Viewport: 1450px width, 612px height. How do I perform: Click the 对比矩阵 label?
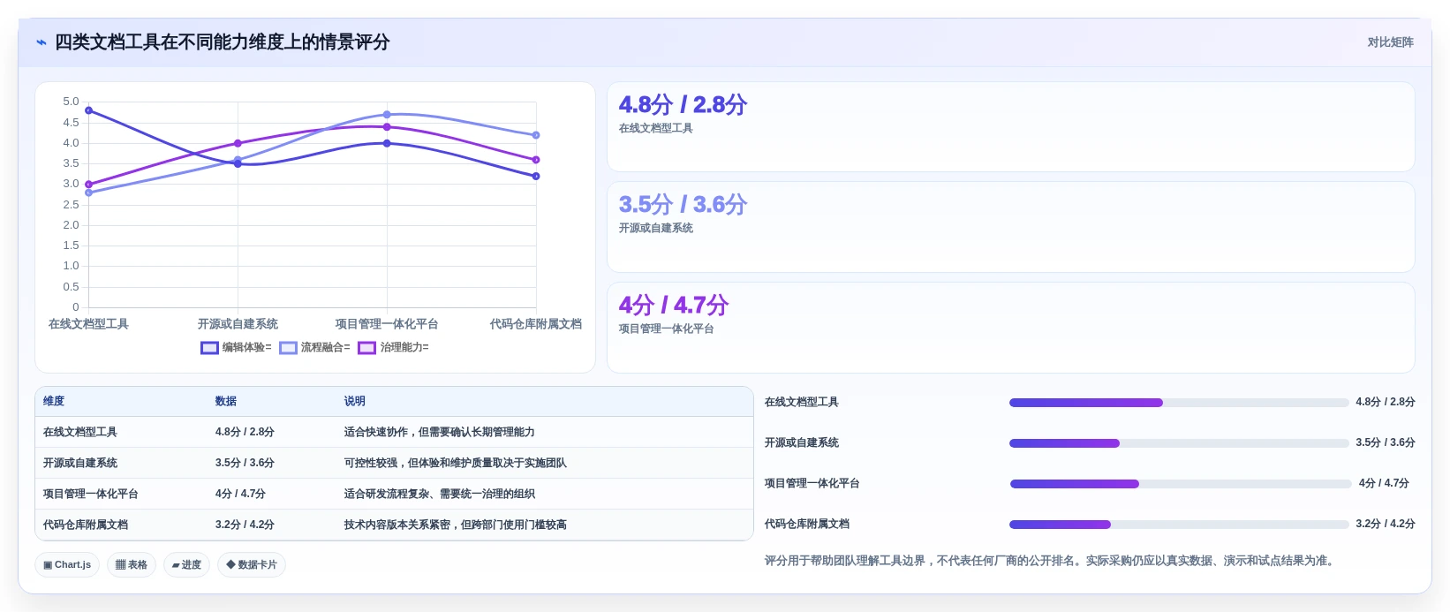coord(1390,42)
